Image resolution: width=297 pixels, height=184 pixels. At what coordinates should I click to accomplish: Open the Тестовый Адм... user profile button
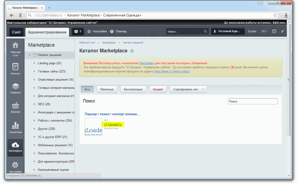pos(228,31)
